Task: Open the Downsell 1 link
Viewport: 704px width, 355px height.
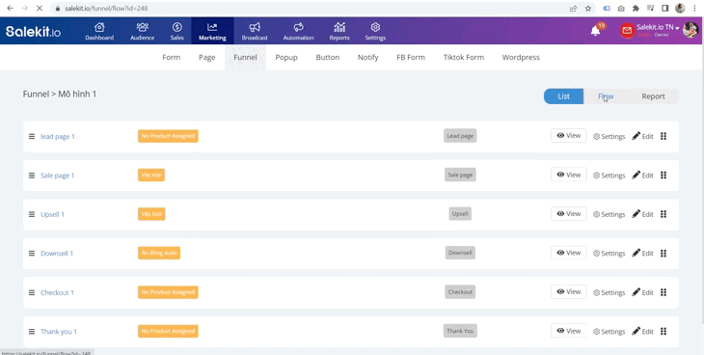Action: point(57,254)
